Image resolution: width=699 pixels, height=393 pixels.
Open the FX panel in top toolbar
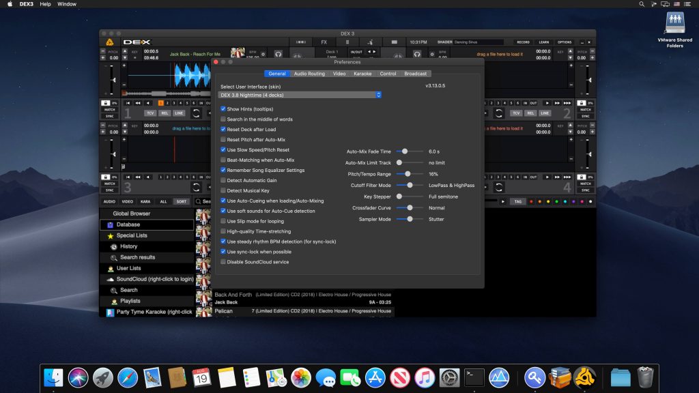pos(324,42)
